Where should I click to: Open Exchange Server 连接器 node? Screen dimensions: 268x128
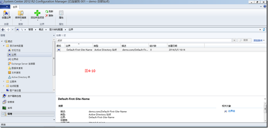(21, 64)
